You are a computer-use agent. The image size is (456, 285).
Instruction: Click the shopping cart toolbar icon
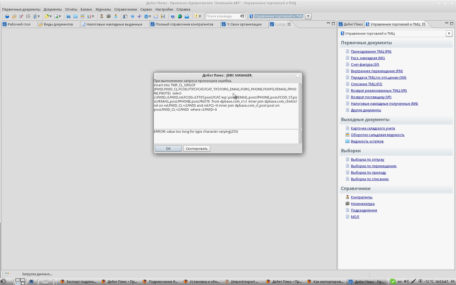68,16
